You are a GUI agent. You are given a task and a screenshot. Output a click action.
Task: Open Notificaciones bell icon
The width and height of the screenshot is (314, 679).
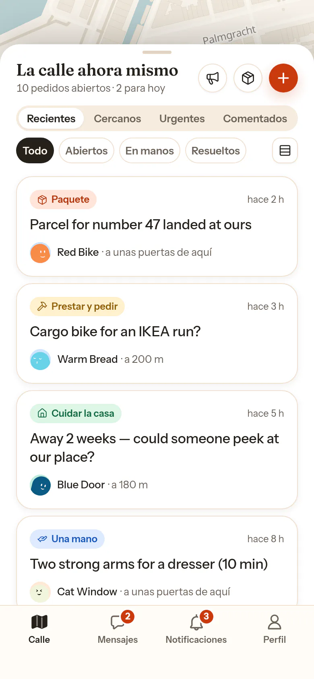point(196,622)
